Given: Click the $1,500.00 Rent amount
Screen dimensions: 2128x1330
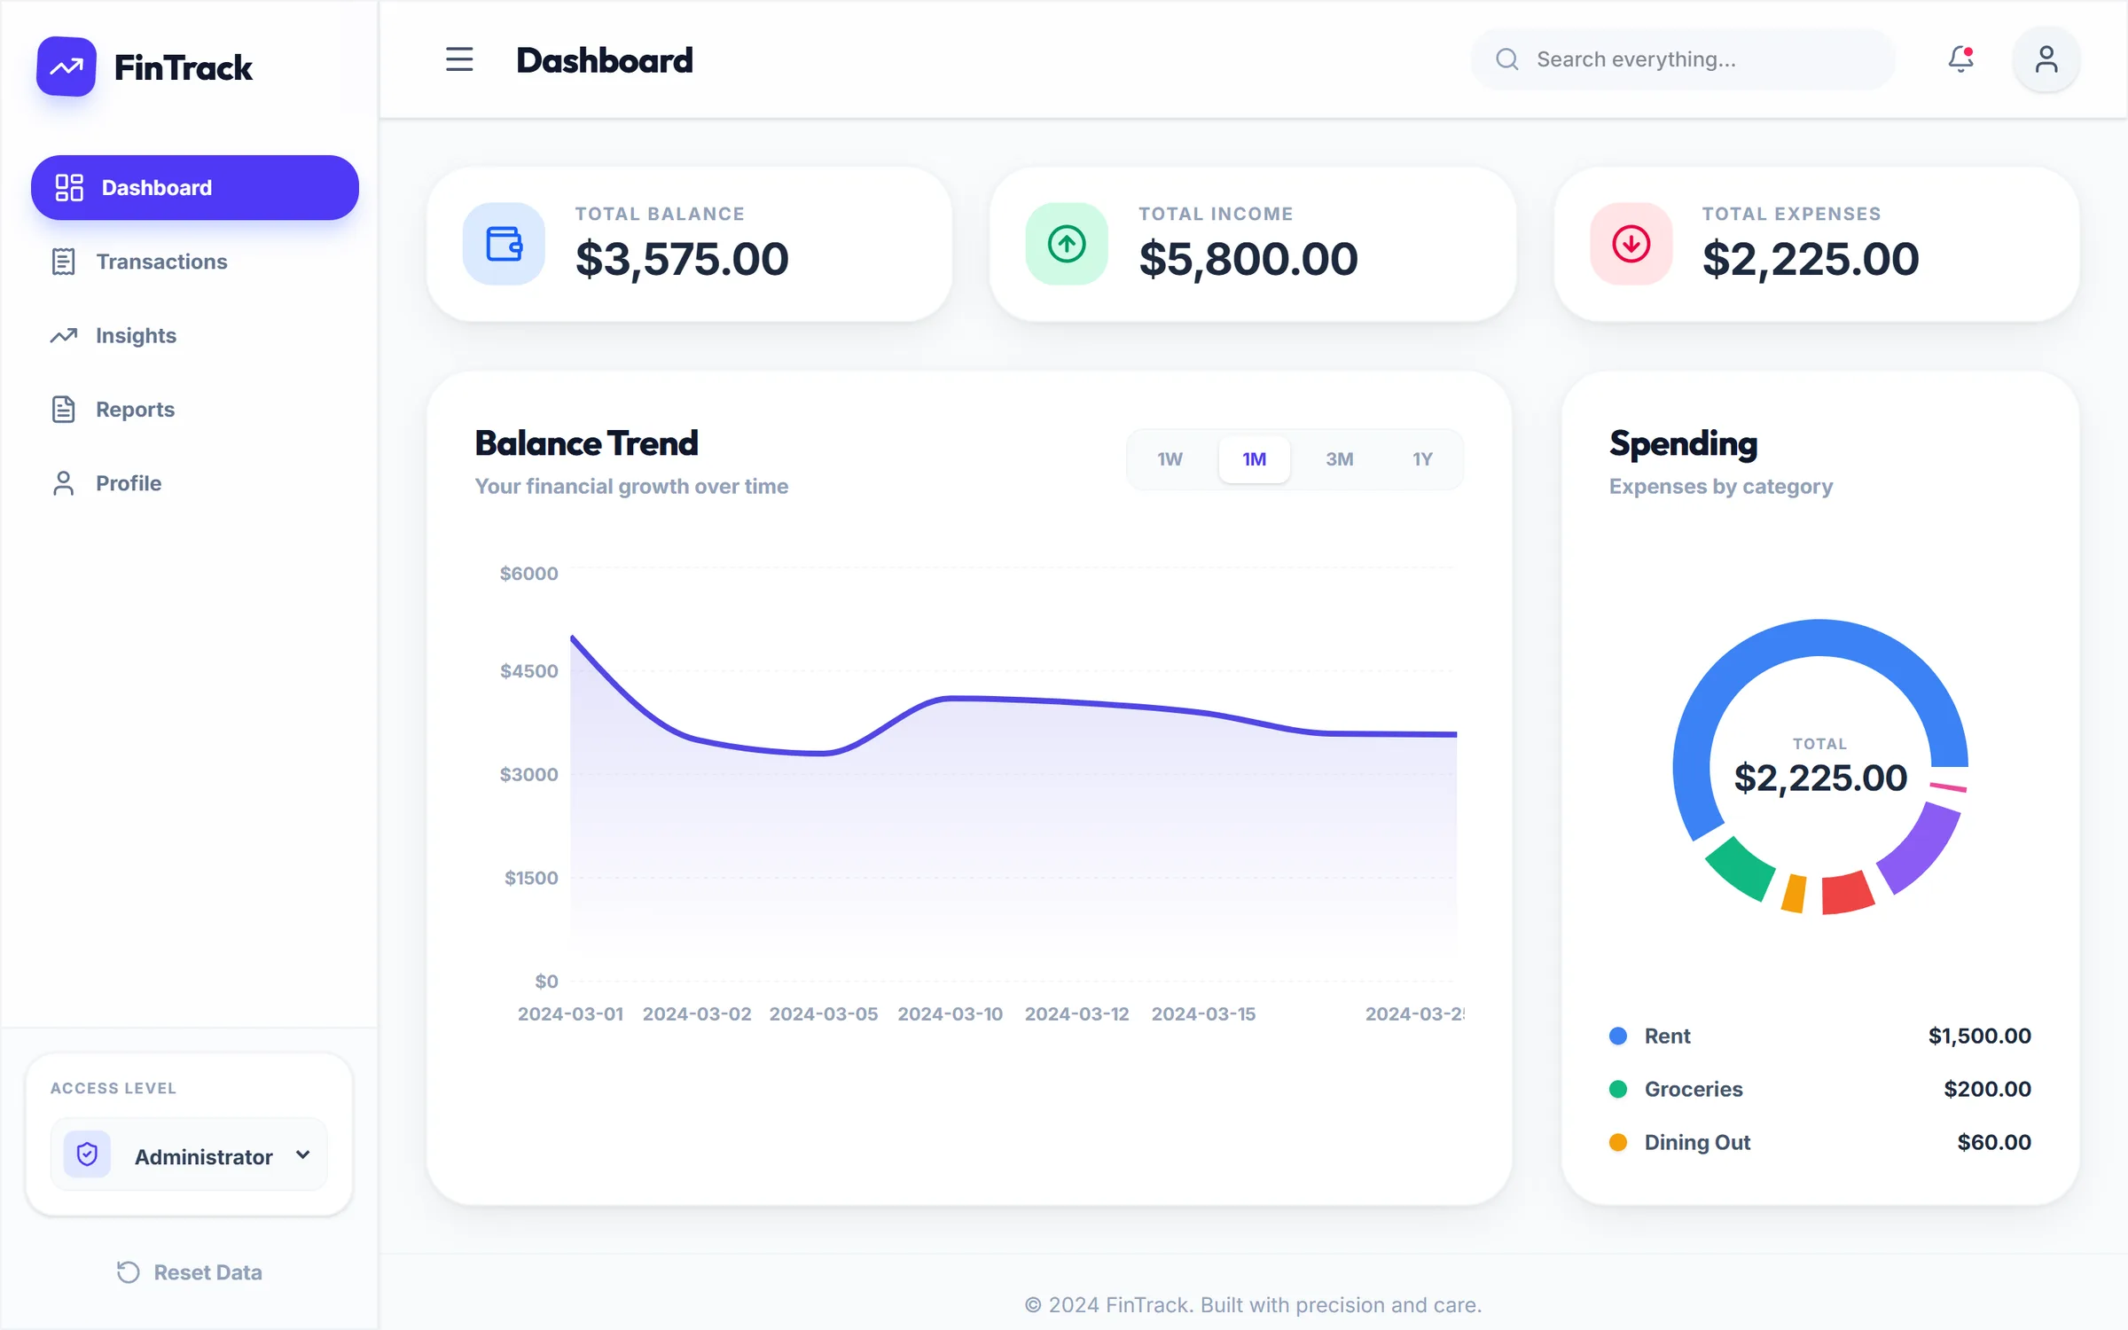Looking at the screenshot, I should pos(1979,1036).
